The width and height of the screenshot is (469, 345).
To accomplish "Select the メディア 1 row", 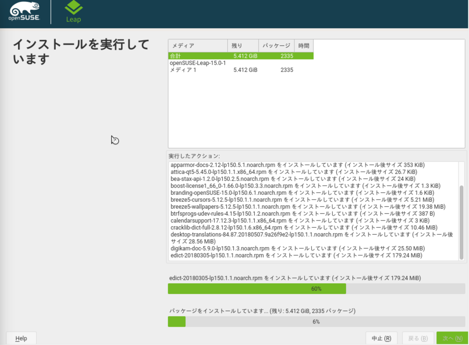I will click(x=241, y=70).
